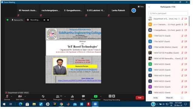This screenshot has height=109, width=193.
Task: Select participant 198W1A0203 (Guest)
Action: pyautogui.click(x=168, y=64)
